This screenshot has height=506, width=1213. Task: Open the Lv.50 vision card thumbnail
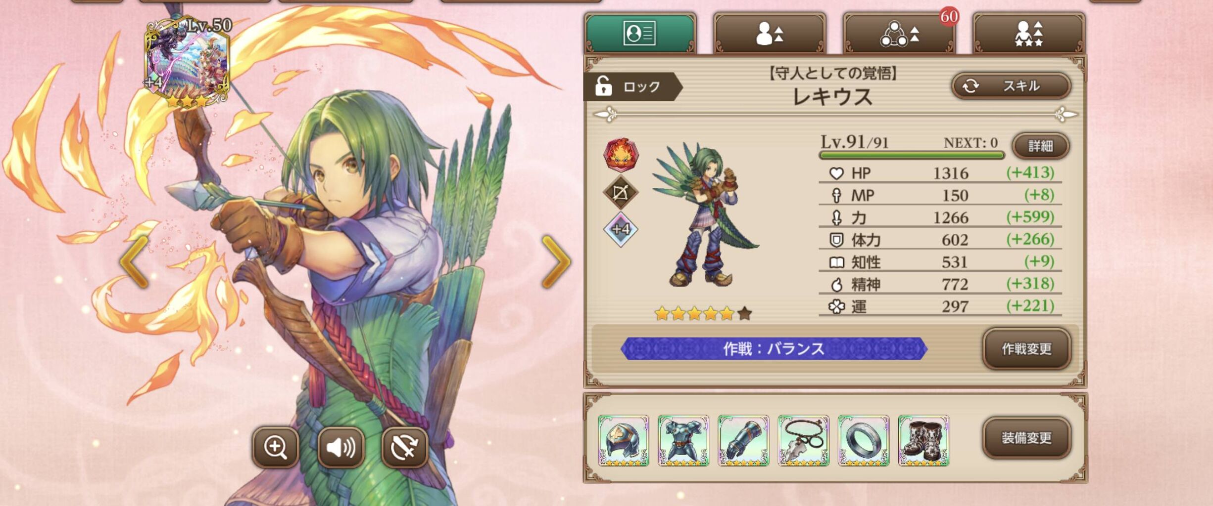pyautogui.click(x=187, y=63)
